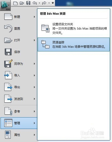Click the floppy disk save icon in toolbar
The width and height of the screenshot is (112, 142).
pos(28,3)
